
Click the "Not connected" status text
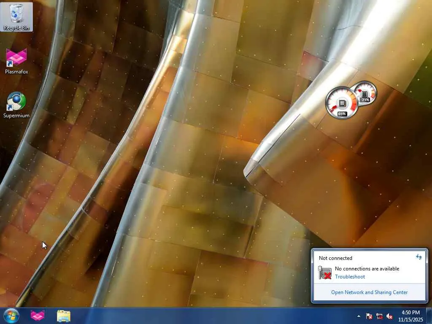[x=335, y=258]
